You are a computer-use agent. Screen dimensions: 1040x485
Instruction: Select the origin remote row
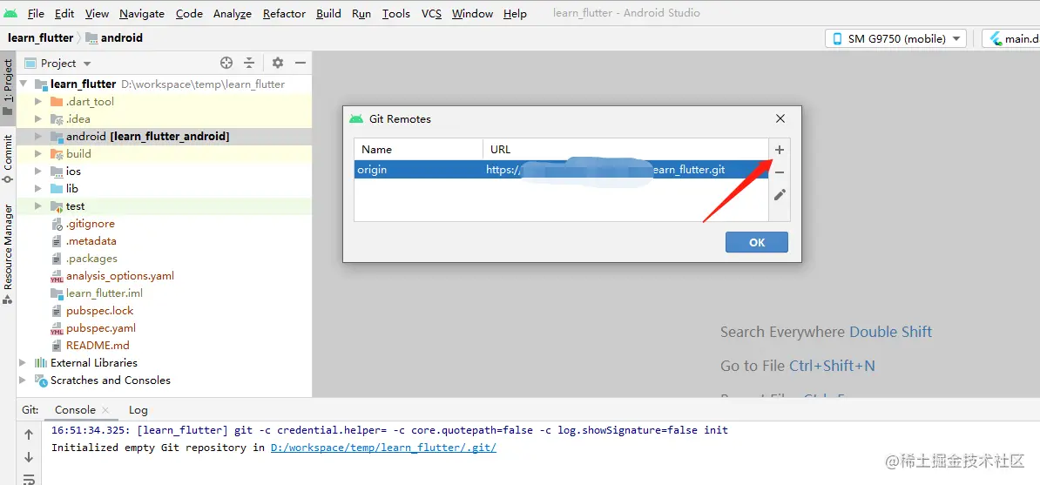coord(561,170)
